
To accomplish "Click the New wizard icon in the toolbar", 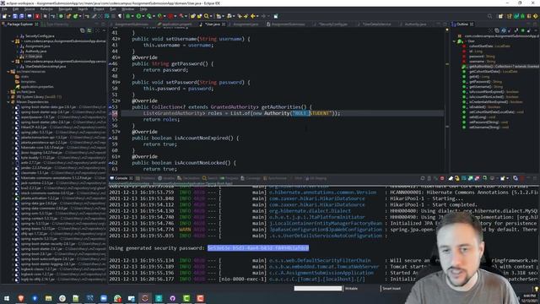I will coord(4,16).
